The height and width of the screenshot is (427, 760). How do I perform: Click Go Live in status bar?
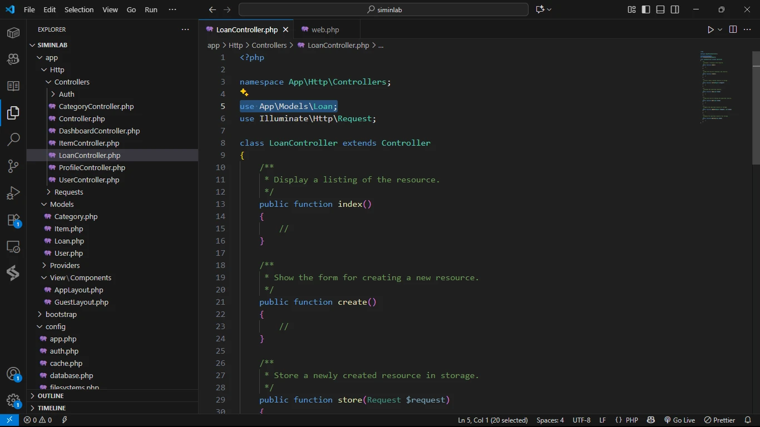pos(679,420)
